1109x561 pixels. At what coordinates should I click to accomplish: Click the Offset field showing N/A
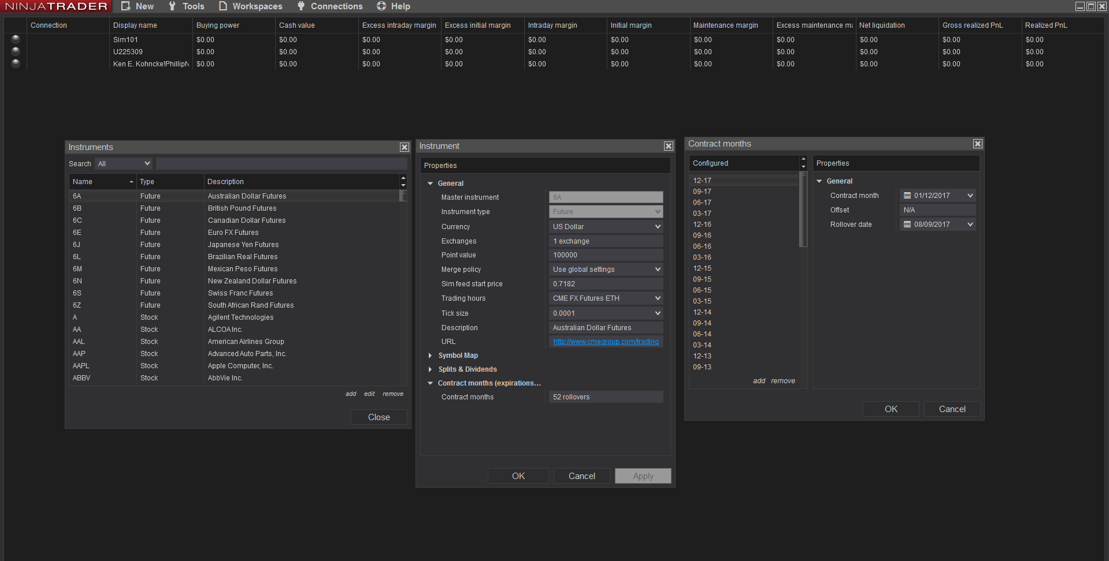coord(937,210)
